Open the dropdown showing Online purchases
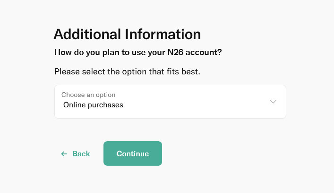 coord(170,102)
